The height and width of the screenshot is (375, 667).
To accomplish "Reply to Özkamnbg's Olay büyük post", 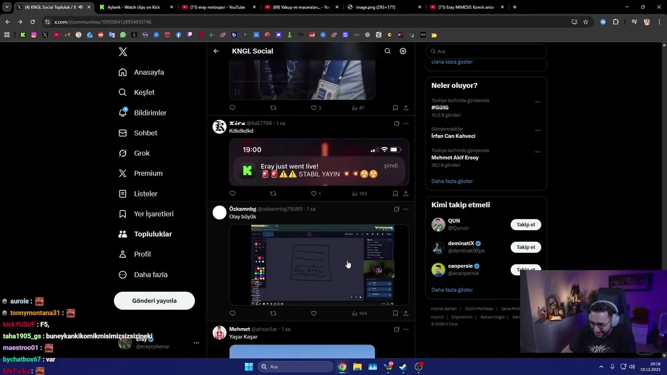I will [232, 313].
